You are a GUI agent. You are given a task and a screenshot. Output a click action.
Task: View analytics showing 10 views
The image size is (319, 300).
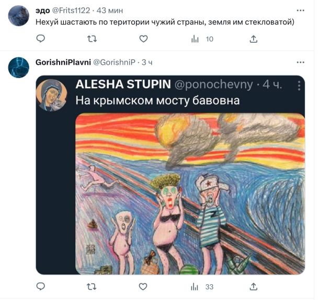tap(202, 39)
